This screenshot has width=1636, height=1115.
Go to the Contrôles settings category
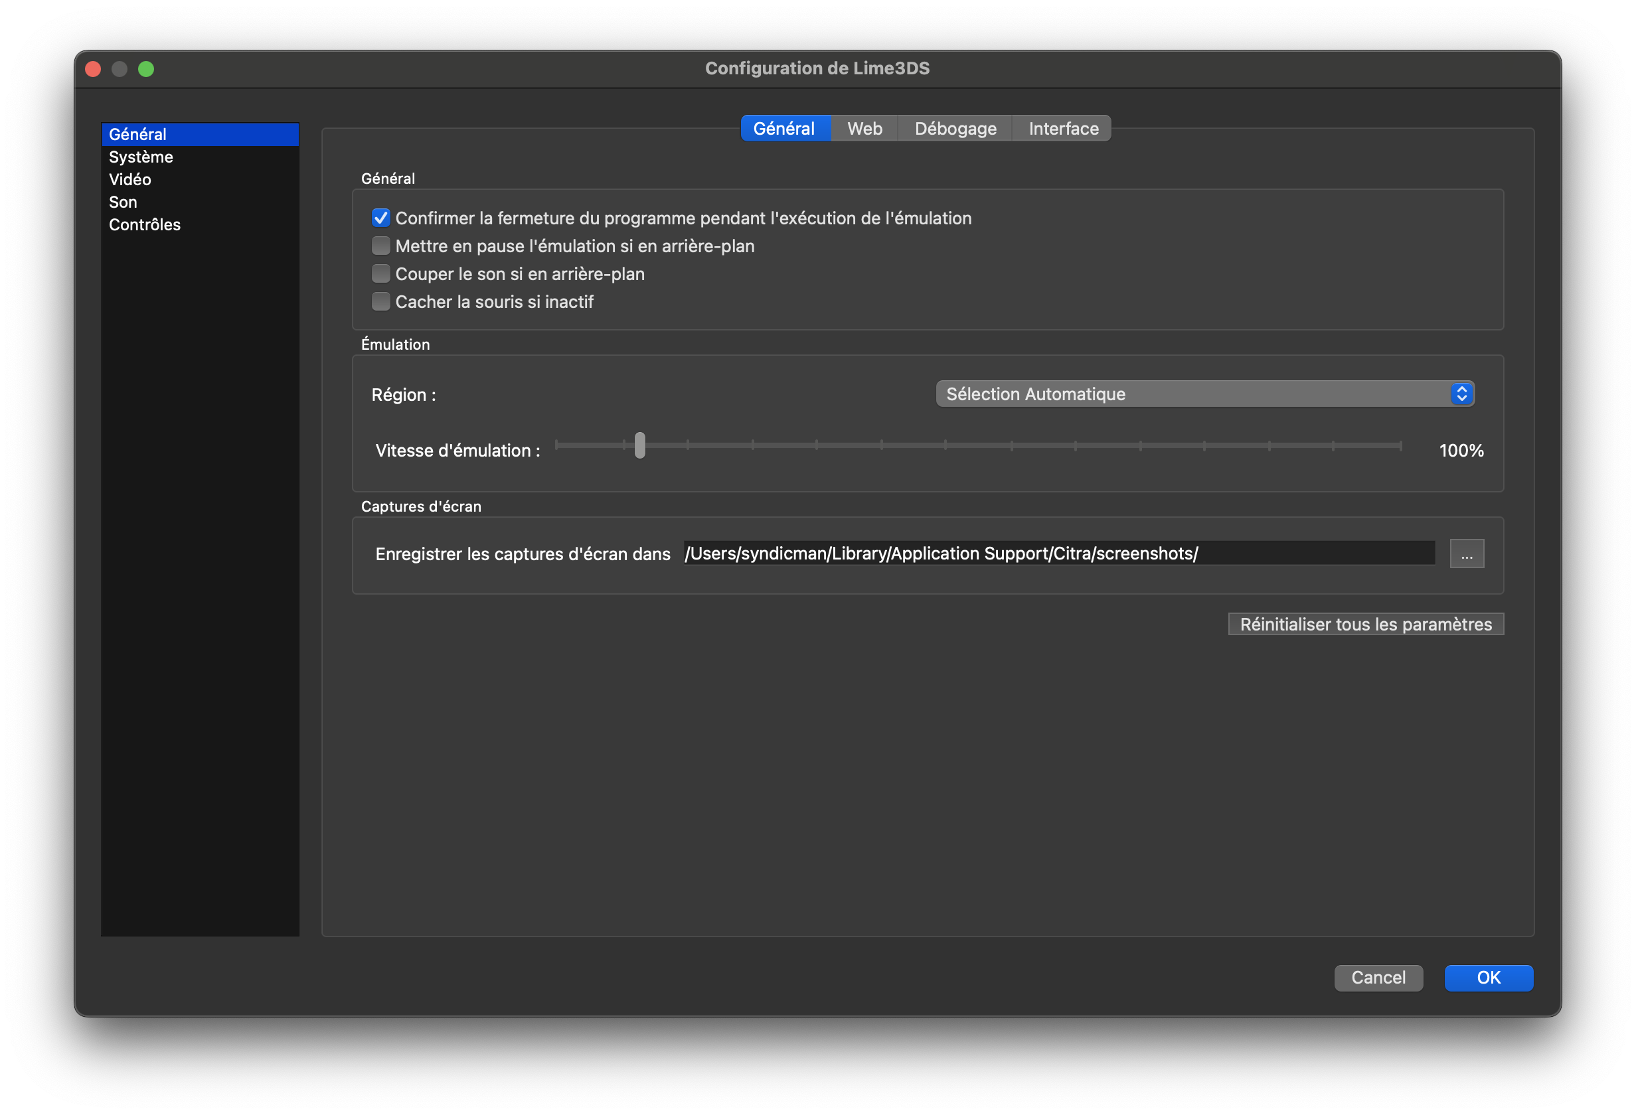tap(145, 224)
